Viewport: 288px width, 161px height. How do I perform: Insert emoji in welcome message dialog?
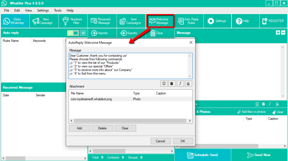point(164,84)
